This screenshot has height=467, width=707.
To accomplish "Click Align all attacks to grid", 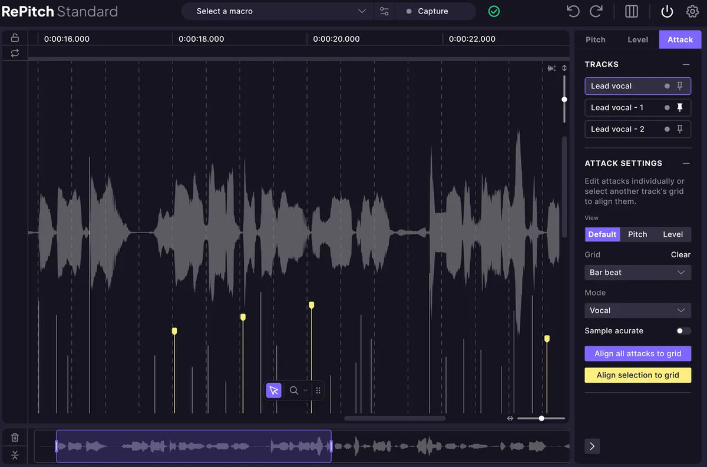I will click(637, 353).
